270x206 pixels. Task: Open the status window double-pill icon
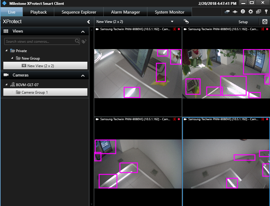(x=227, y=12)
